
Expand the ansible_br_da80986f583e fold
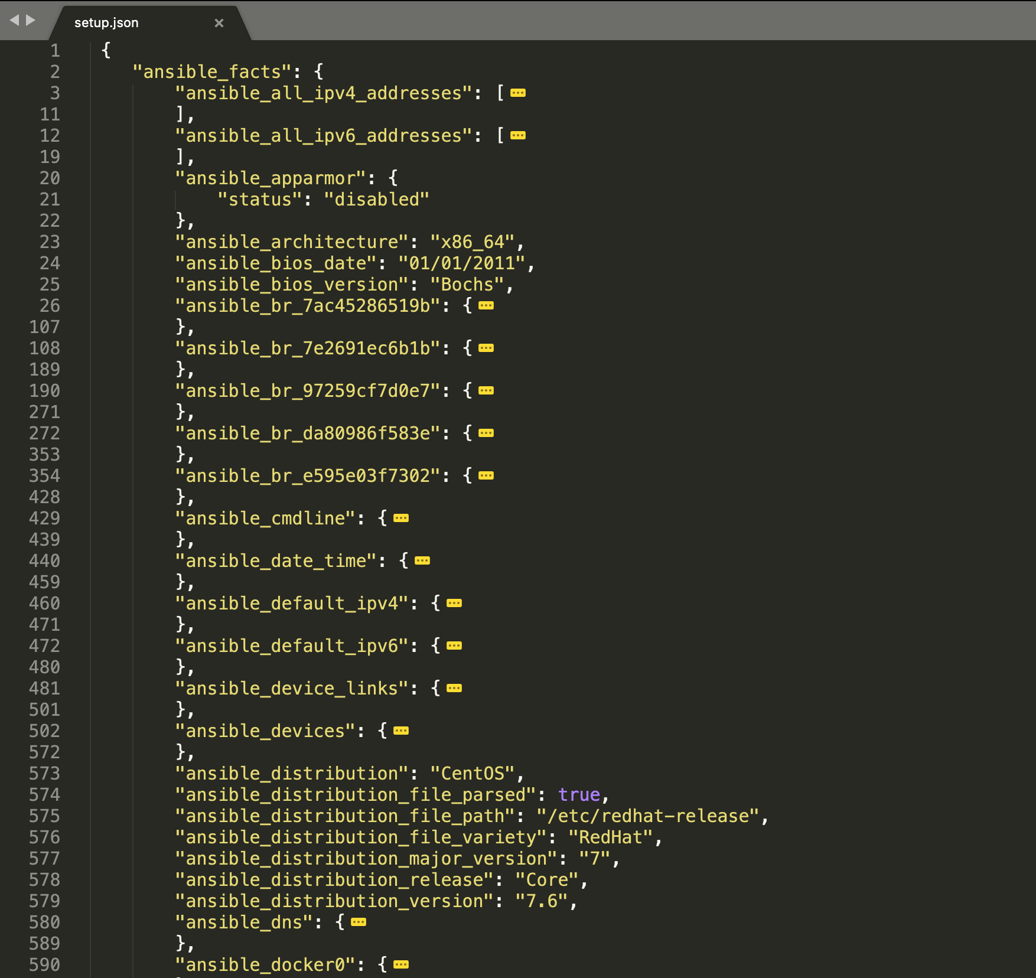click(486, 433)
